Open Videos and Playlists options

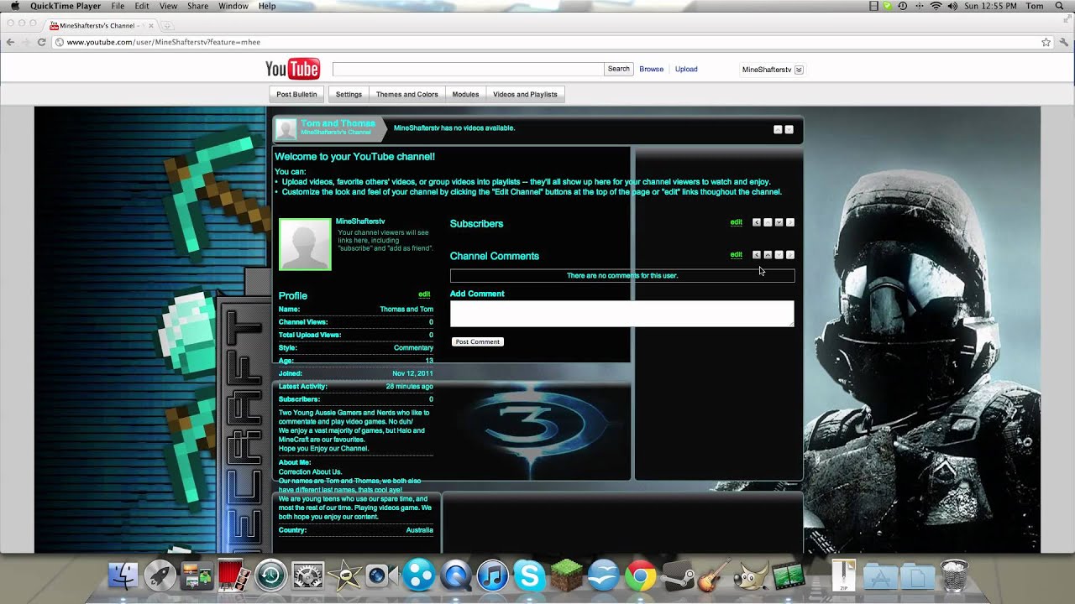click(525, 94)
